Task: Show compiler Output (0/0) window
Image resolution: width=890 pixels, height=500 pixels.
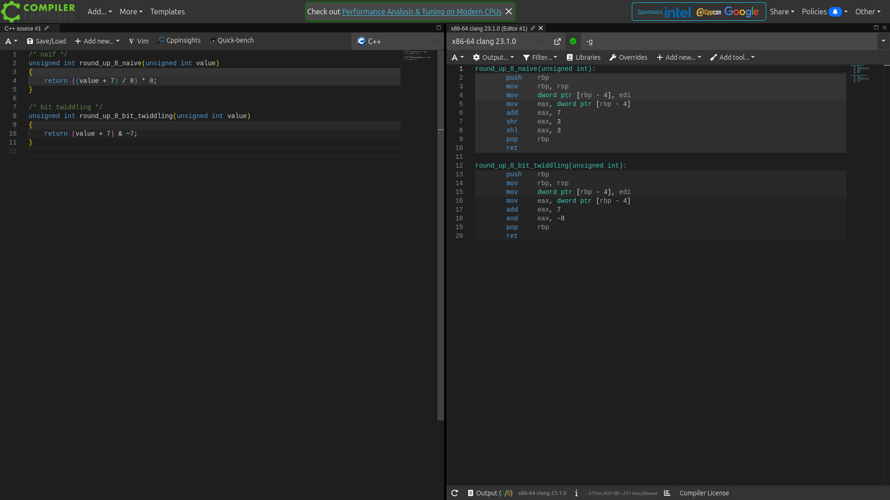Action: point(490,493)
